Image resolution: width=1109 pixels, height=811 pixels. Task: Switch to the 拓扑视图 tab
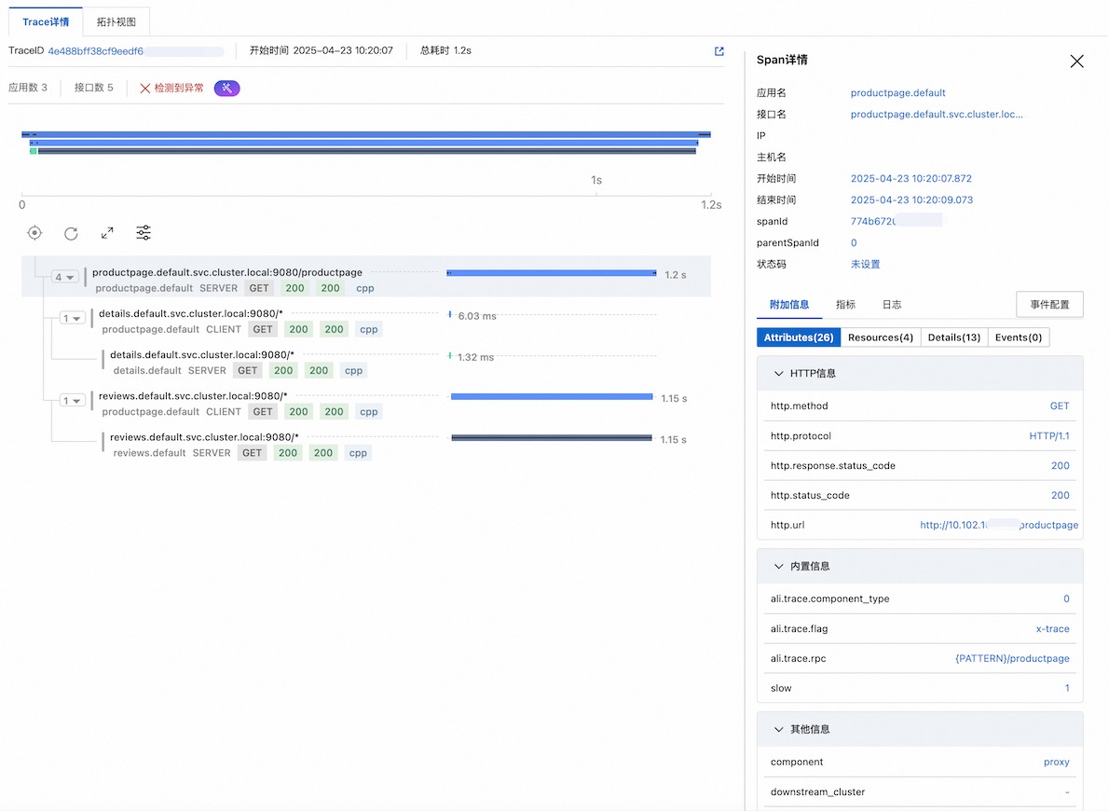click(116, 22)
